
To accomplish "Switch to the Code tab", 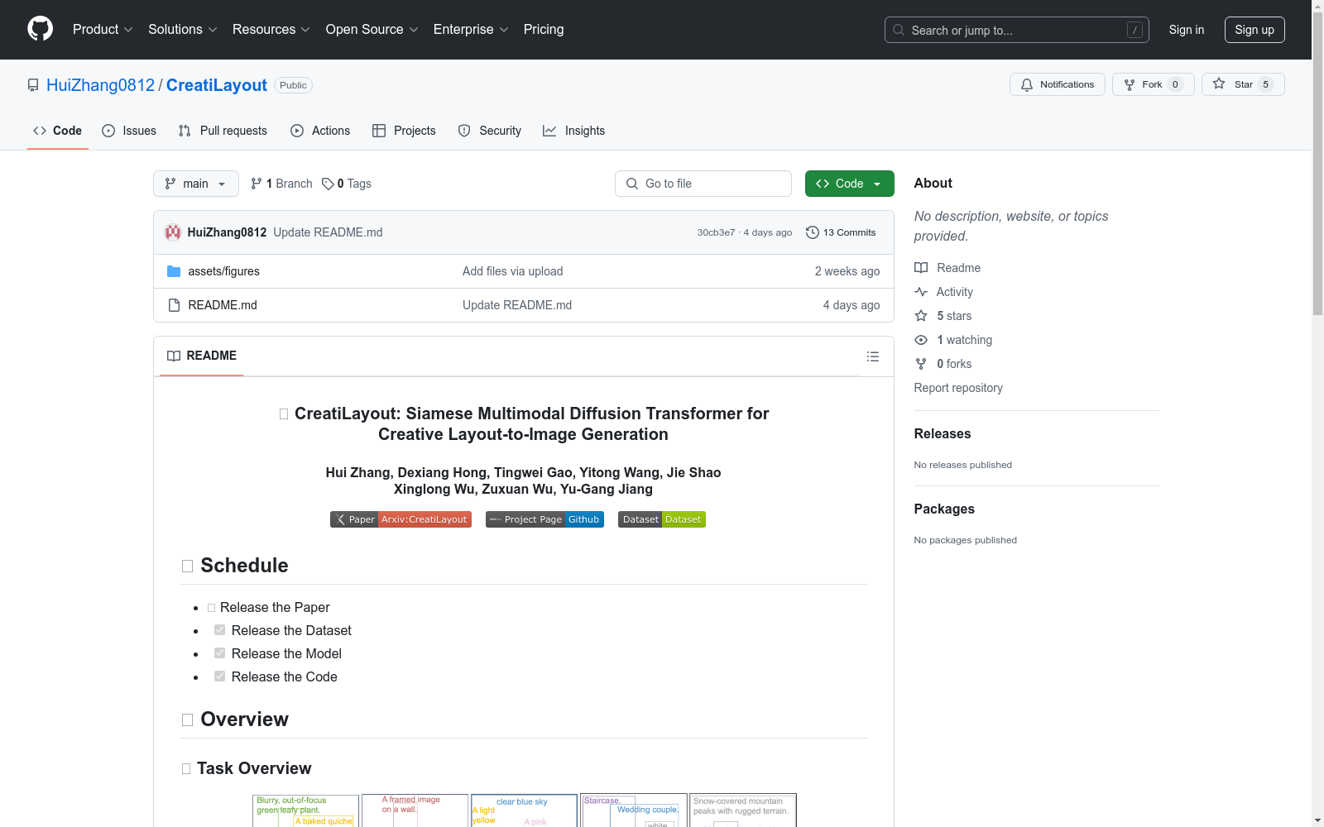I will click(x=58, y=131).
